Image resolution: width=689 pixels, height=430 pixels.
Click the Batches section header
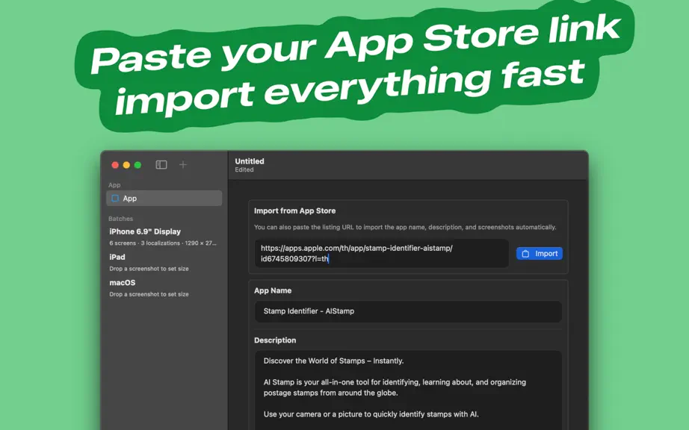121,219
